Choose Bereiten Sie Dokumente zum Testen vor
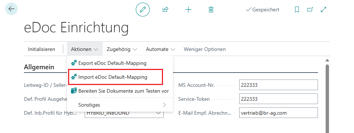The height and width of the screenshot is (133, 354). tap(120, 91)
